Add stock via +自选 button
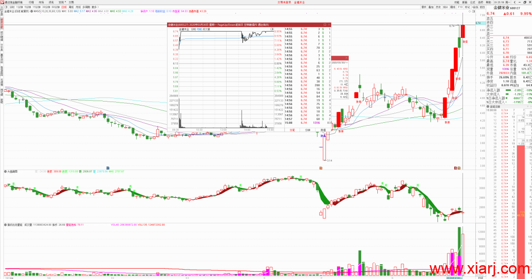 475,7
